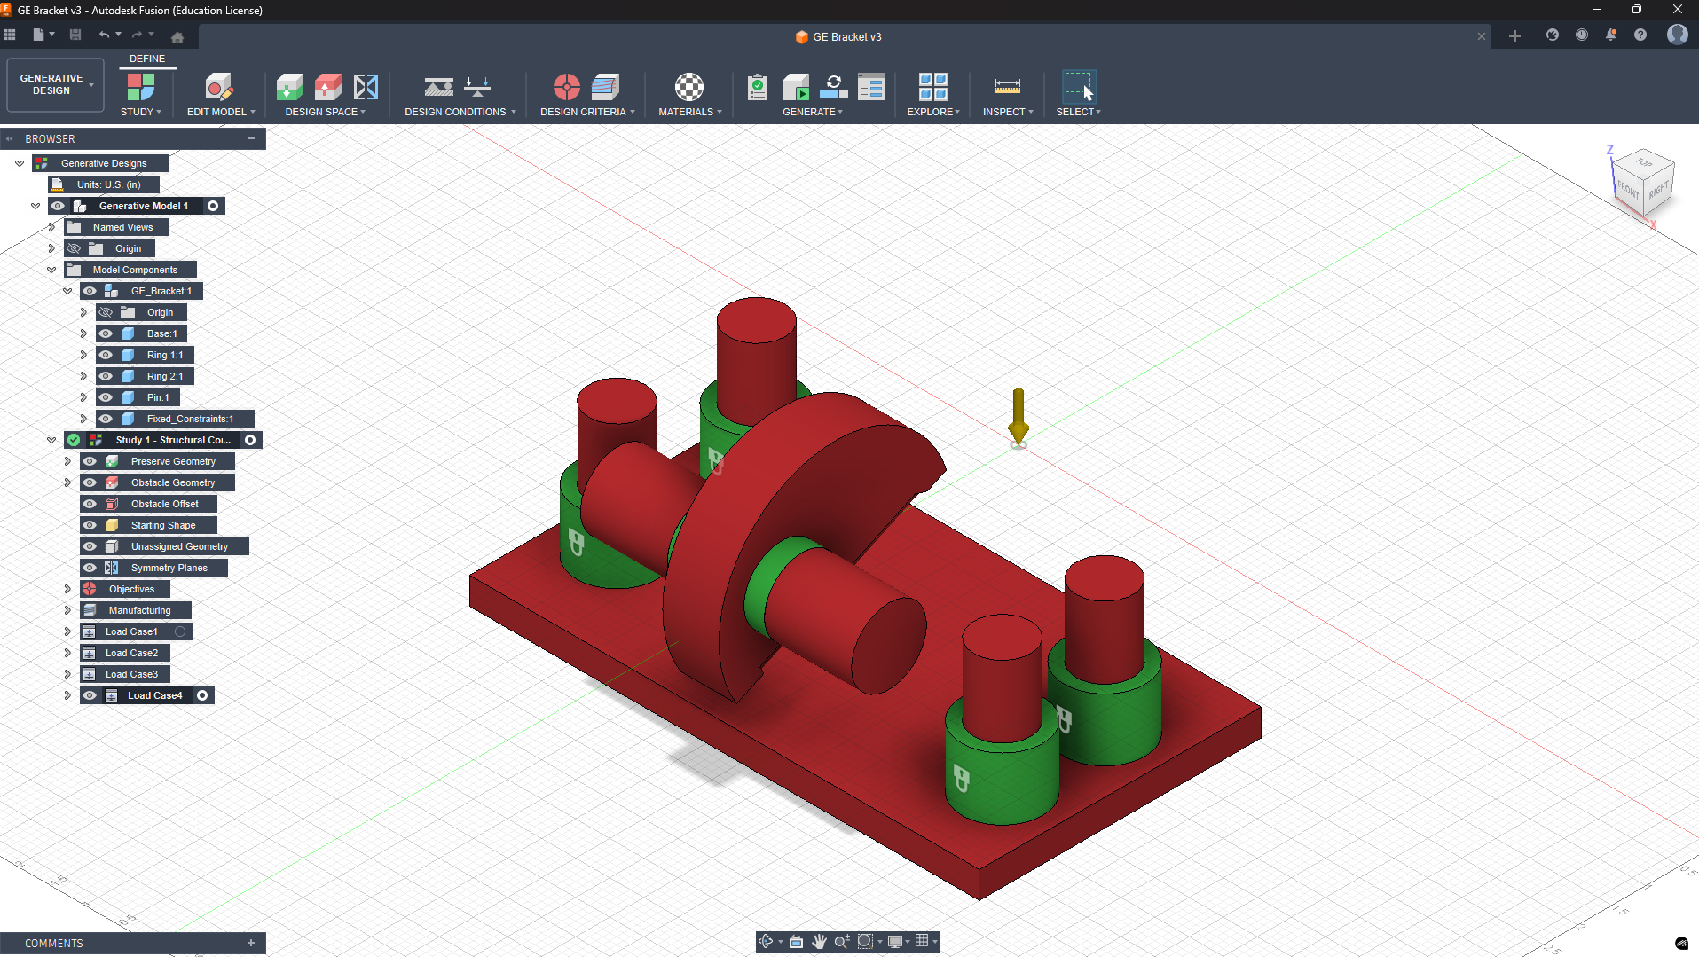Activate Load Case1 radio button
Screen dimensions: 1699x957
click(x=180, y=631)
